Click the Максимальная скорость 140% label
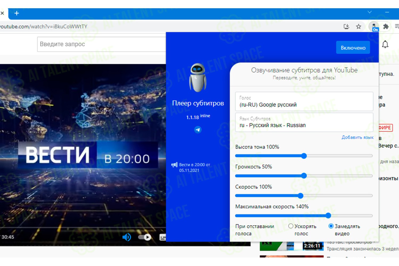Screen dimensions: 399x266 tap(272, 206)
